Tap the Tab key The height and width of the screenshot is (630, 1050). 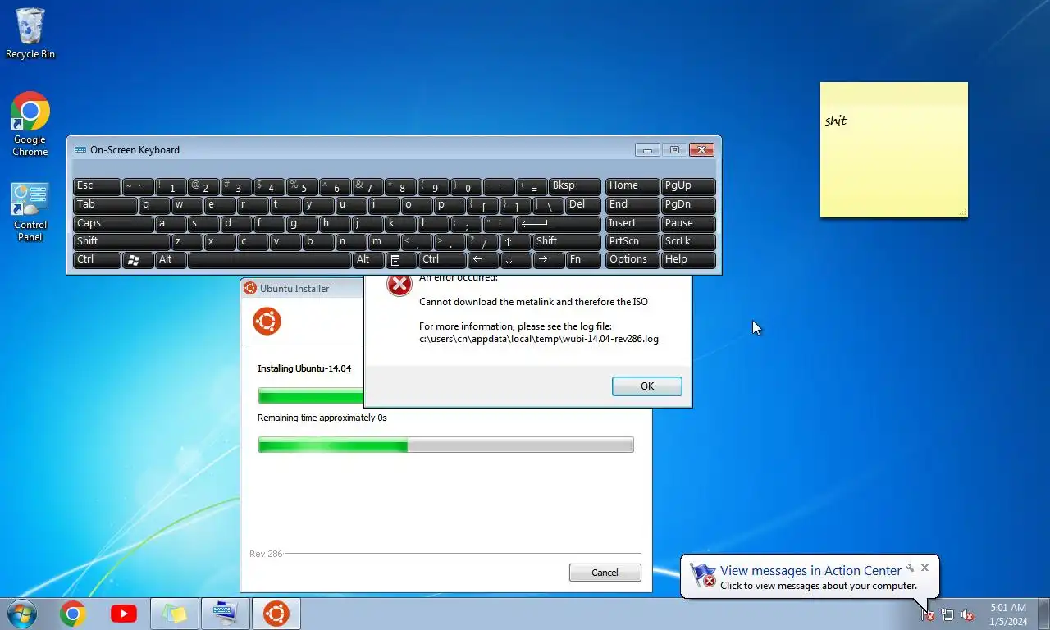pyautogui.click(x=105, y=205)
